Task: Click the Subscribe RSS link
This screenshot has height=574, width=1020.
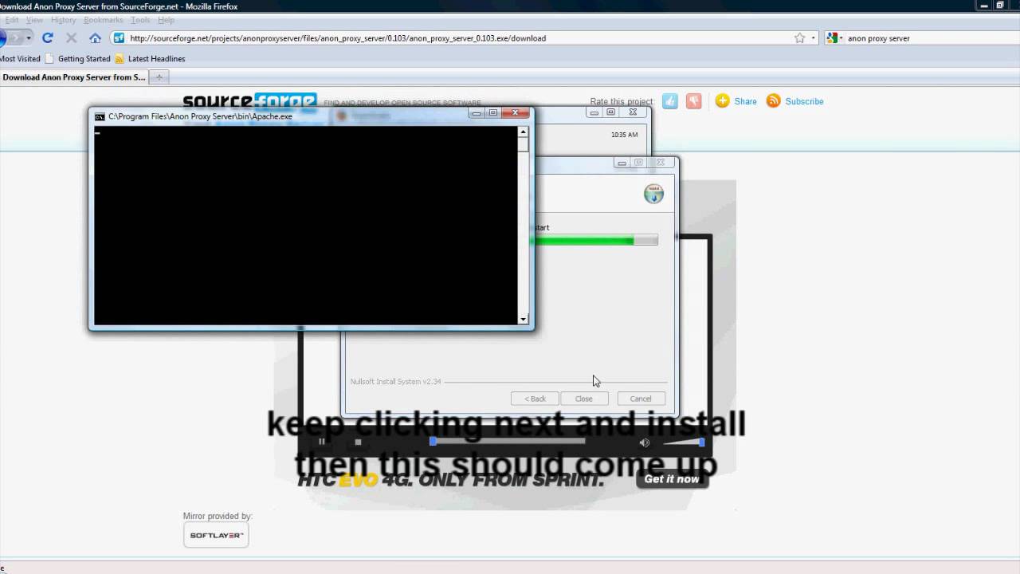Action: point(804,101)
